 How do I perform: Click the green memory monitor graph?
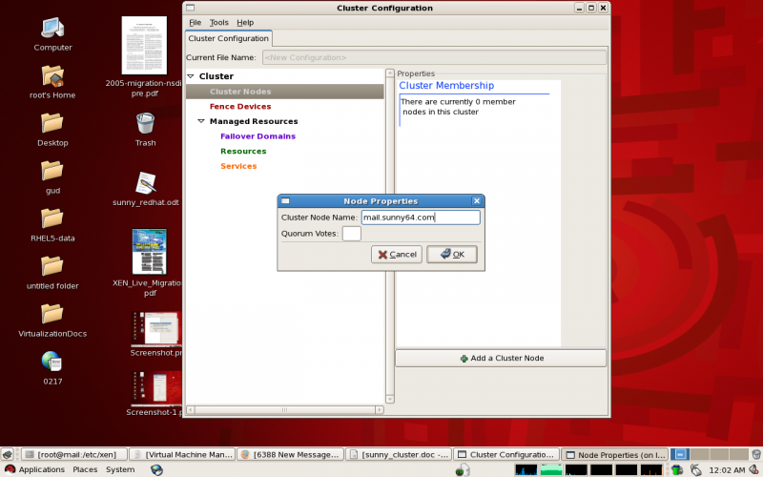point(551,469)
